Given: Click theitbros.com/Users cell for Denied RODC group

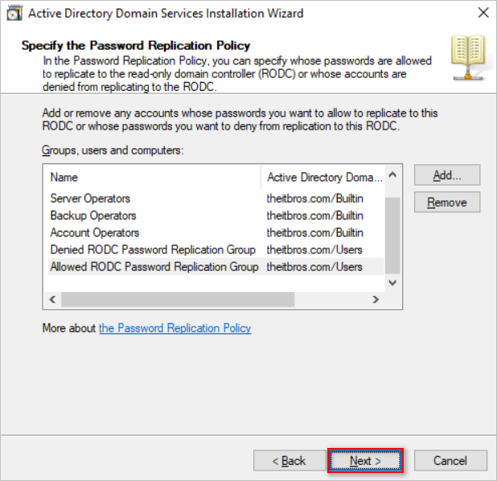Looking at the screenshot, I should [x=314, y=250].
